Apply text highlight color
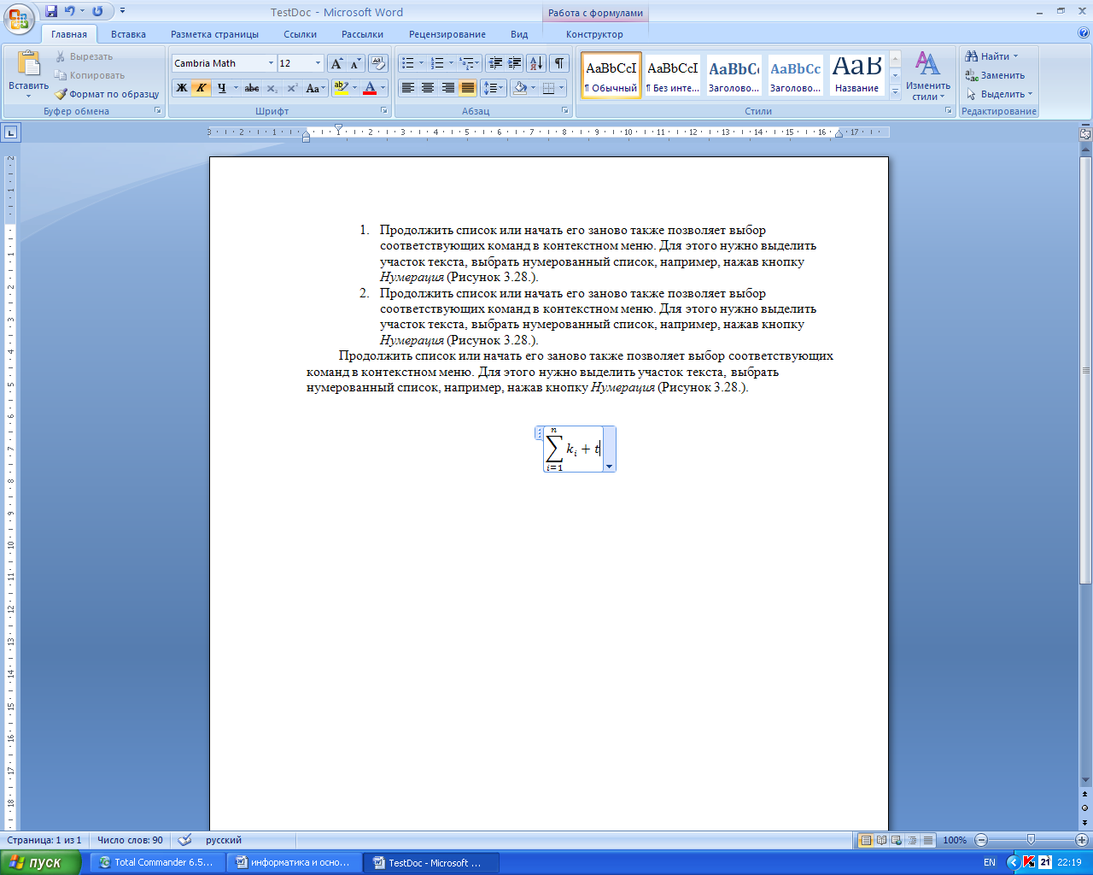This screenshot has height=875, width=1093. tap(341, 88)
